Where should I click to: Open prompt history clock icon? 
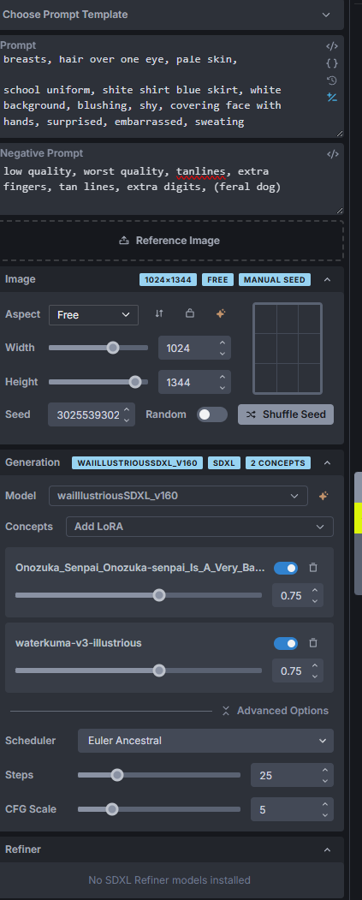tap(332, 80)
